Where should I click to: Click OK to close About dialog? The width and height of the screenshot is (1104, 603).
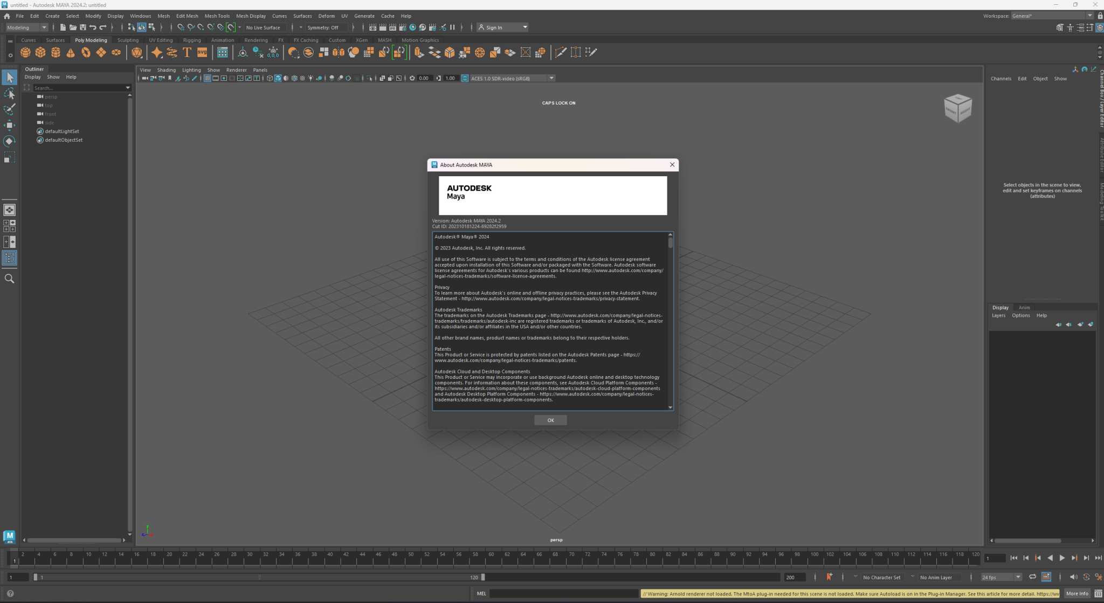(x=550, y=420)
